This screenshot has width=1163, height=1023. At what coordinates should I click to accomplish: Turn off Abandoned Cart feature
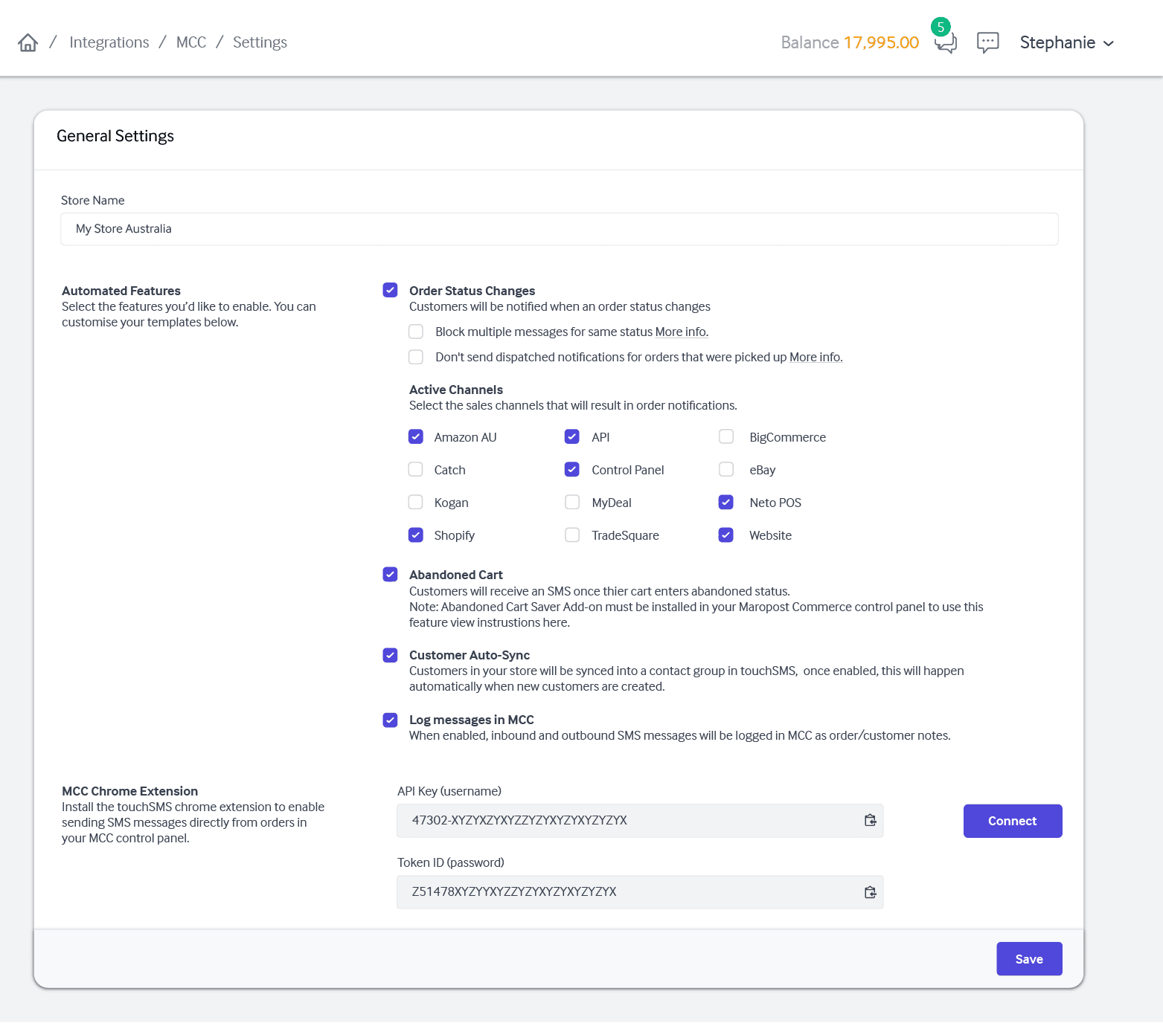(390, 574)
